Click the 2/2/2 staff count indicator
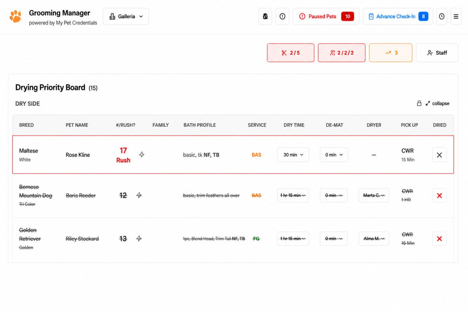The width and height of the screenshot is (468, 312). pyautogui.click(x=341, y=53)
